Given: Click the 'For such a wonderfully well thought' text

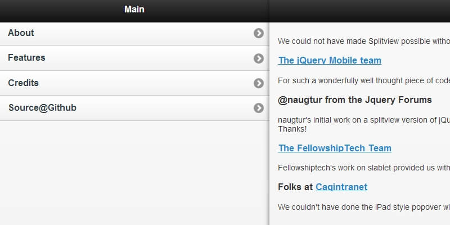Looking at the screenshot, I should pyautogui.click(x=364, y=80).
